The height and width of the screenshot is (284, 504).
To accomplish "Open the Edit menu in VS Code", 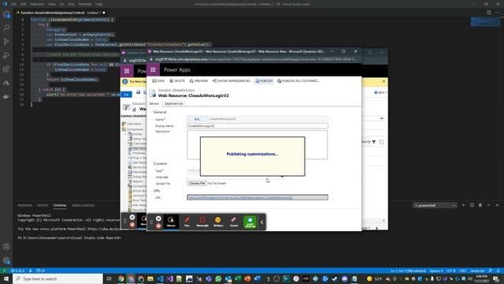I will (x=24, y=4).
